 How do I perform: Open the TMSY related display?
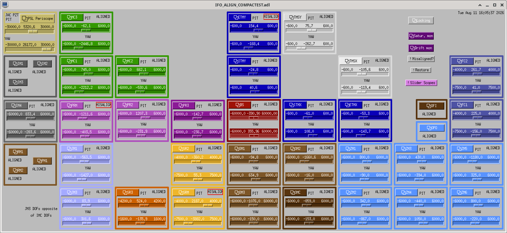[295, 17]
